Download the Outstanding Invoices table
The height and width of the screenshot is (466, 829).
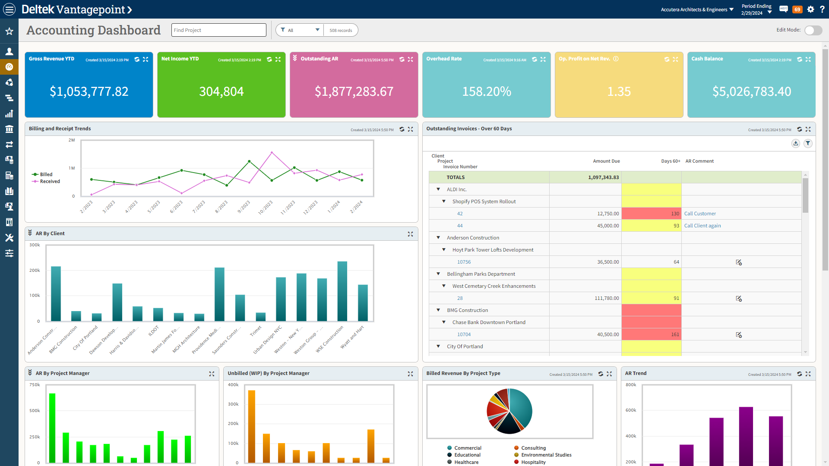795,143
